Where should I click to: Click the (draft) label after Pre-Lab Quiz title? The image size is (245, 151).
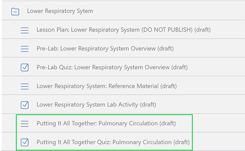(180, 67)
